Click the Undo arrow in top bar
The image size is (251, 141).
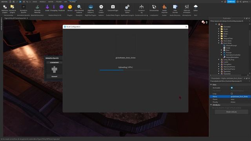27,2
